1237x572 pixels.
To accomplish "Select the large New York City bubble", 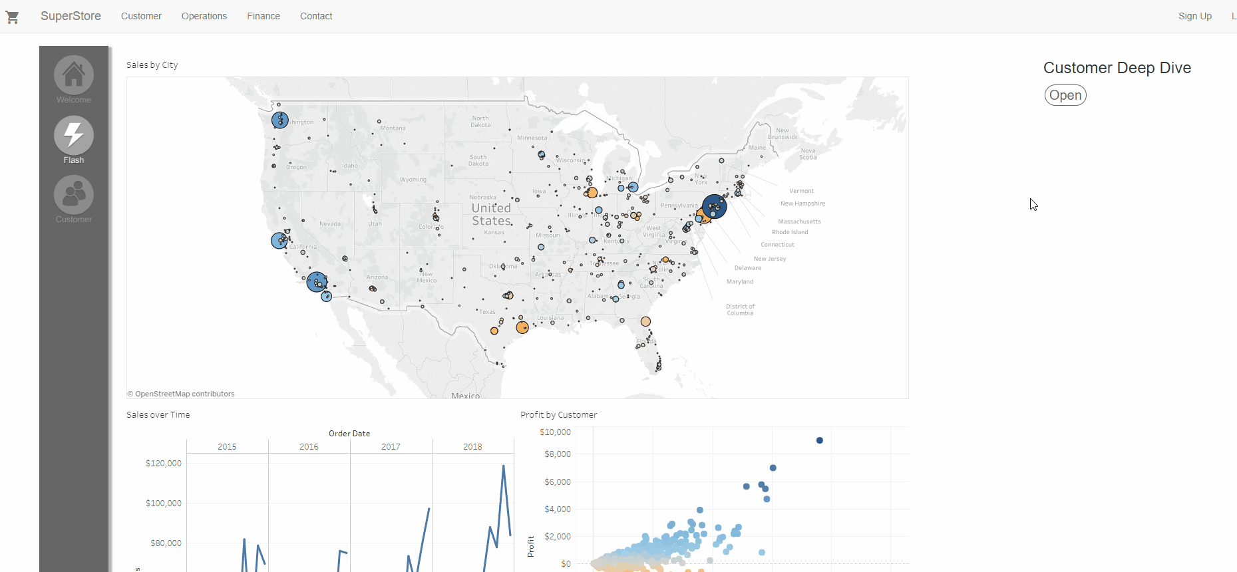I will pyautogui.click(x=715, y=207).
